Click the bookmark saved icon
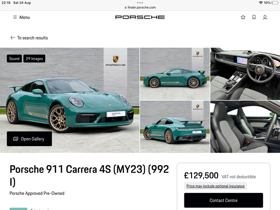 pos(254,17)
